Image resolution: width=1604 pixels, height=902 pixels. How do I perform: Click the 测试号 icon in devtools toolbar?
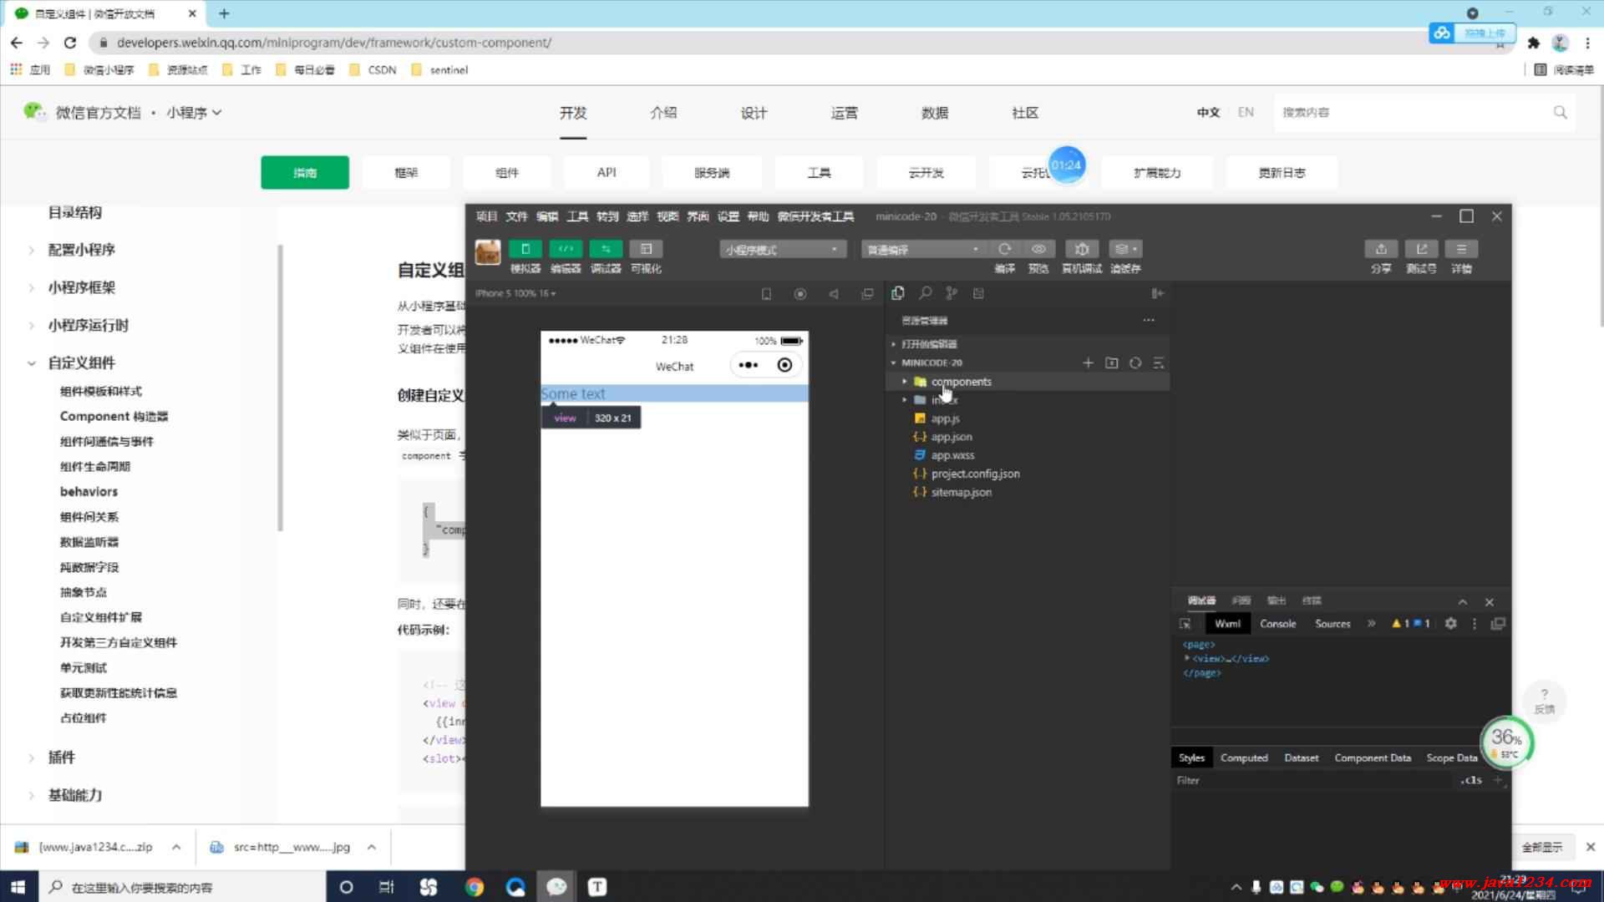[1421, 249]
